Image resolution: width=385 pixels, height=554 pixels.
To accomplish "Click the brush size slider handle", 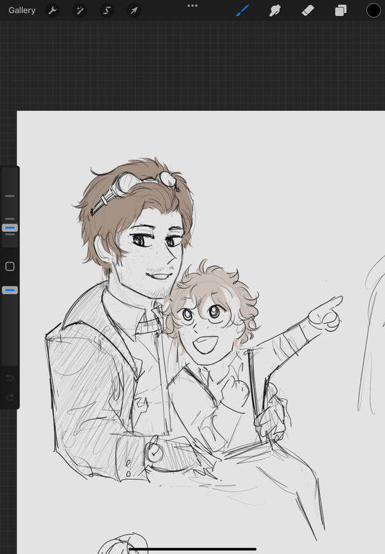I will click(10, 228).
